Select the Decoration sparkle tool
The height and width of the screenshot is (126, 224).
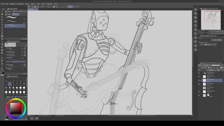[2, 42]
